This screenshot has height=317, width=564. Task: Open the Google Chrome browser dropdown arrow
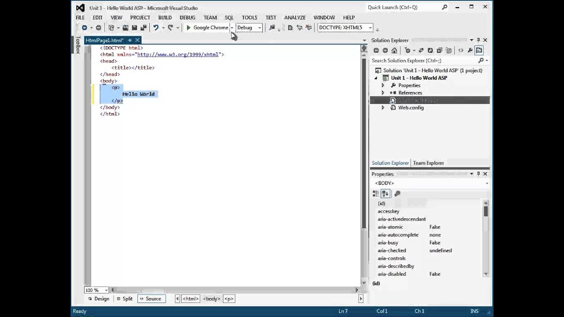(x=232, y=28)
